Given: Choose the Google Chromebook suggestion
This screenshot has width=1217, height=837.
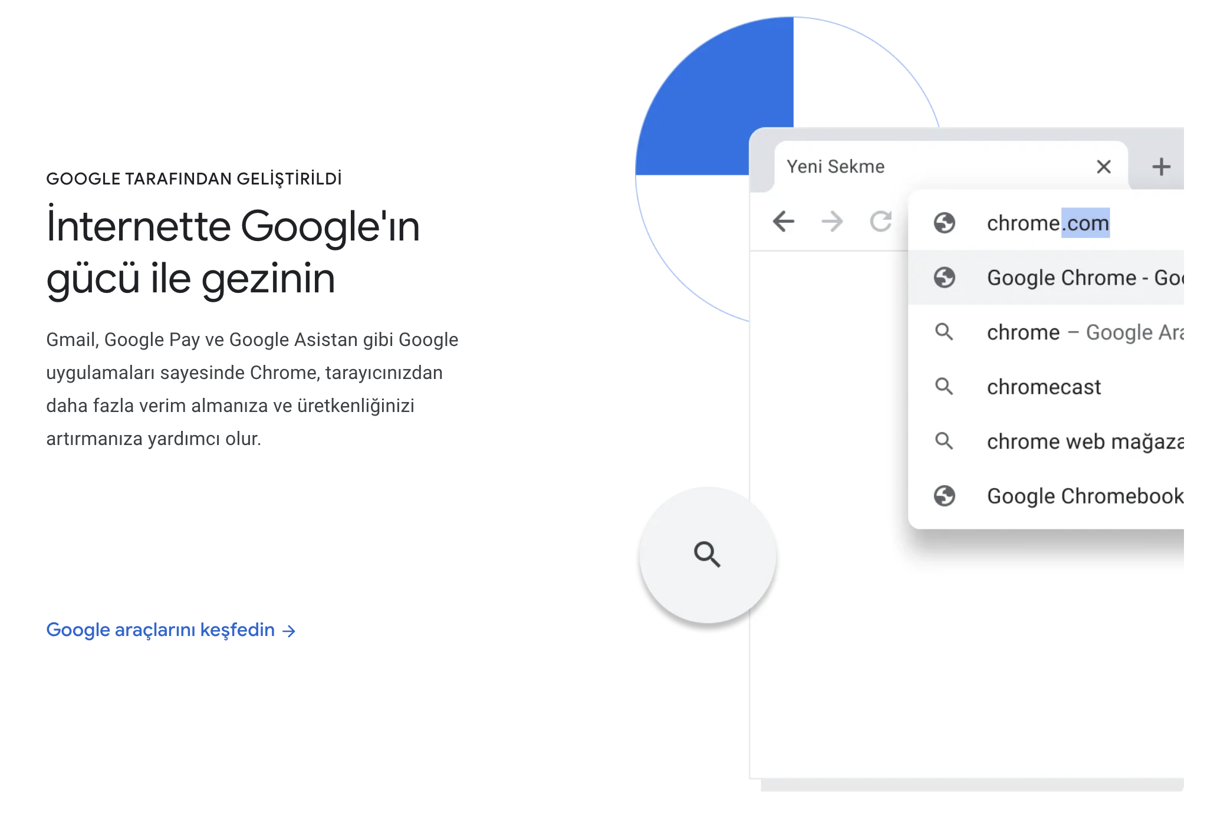Looking at the screenshot, I should click(x=1046, y=496).
